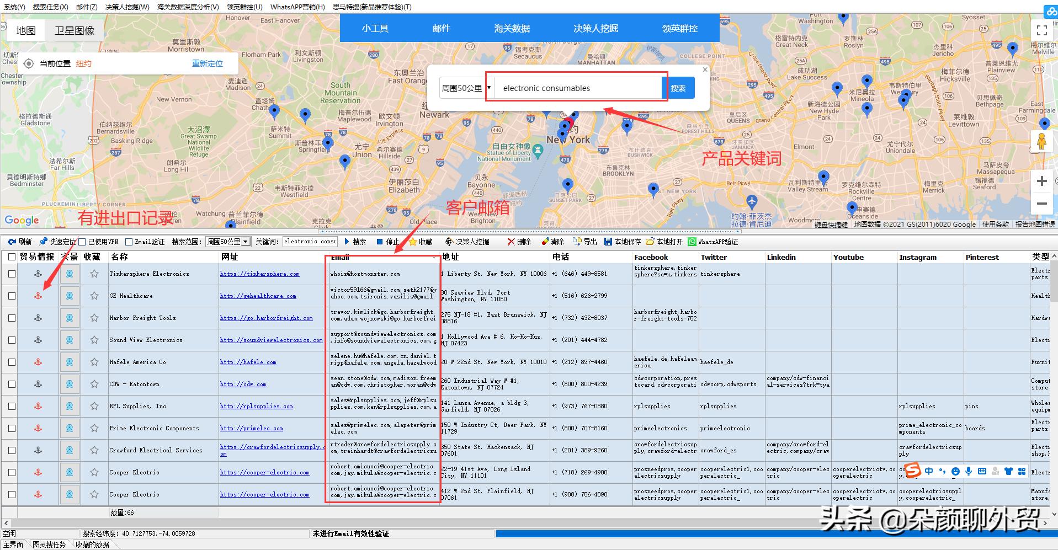Clear the results list with 清除

[x=552, y=242]
